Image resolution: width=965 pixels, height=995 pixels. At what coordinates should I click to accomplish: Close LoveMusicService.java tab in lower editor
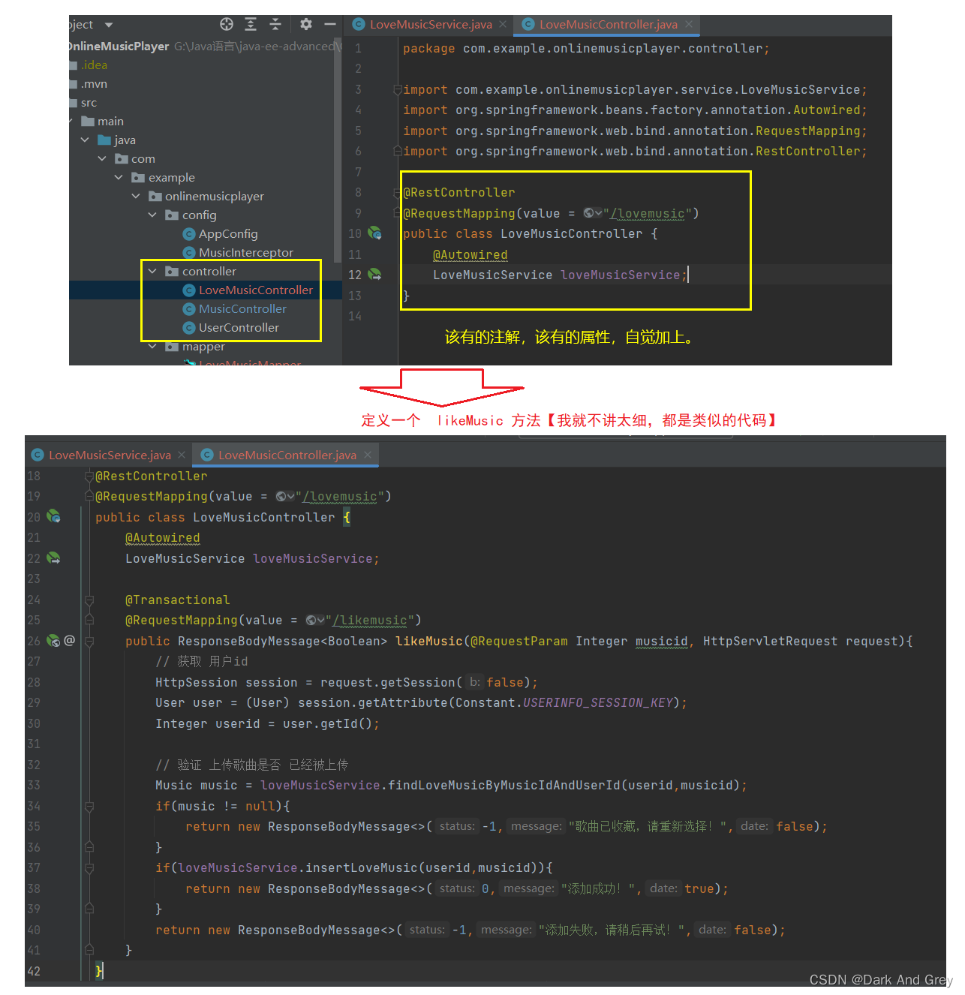coord(182,455)
